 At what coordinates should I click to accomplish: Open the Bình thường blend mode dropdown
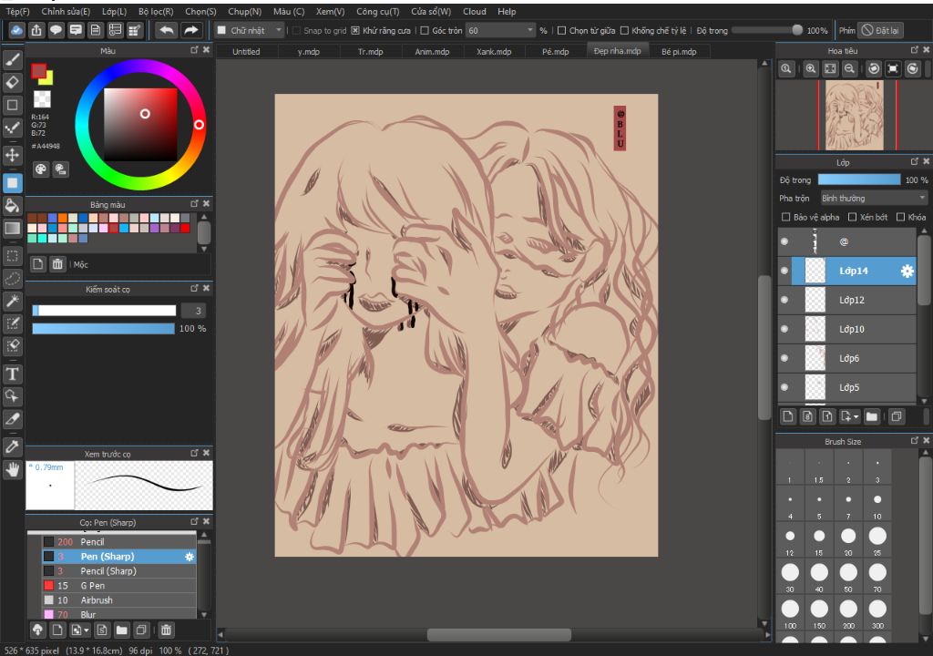874,199
